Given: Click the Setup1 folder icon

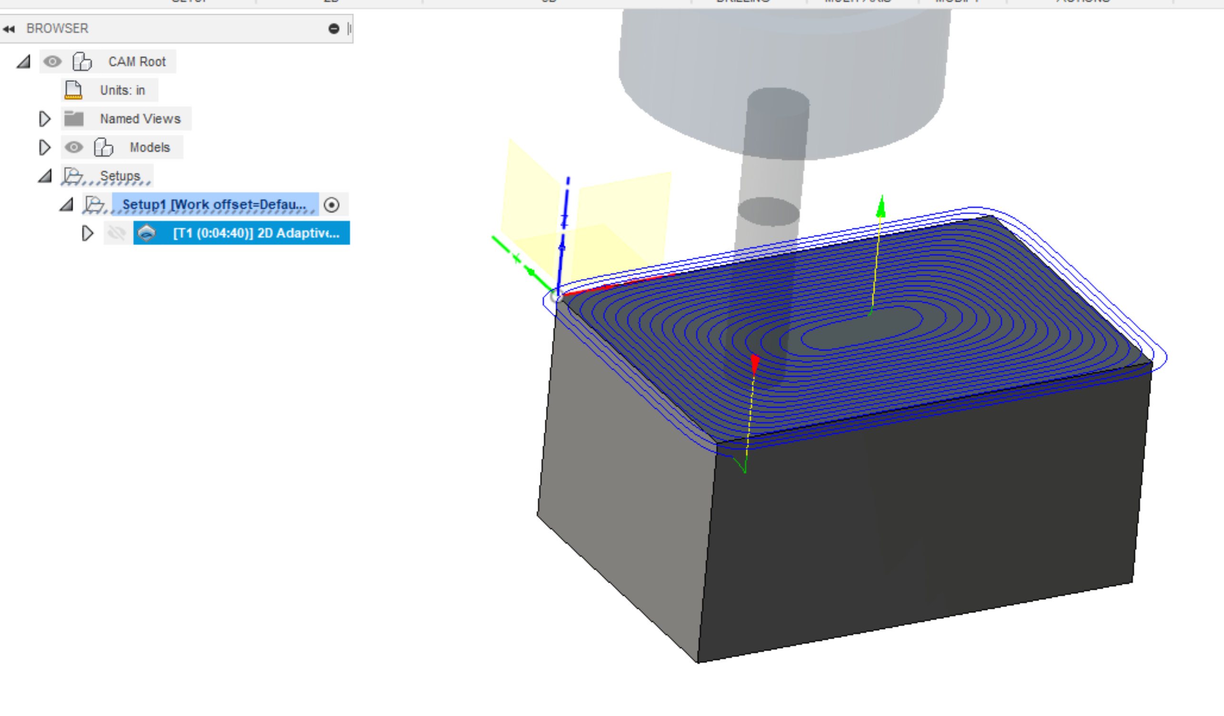Looking at the screenshot, I should pos(95,205).
